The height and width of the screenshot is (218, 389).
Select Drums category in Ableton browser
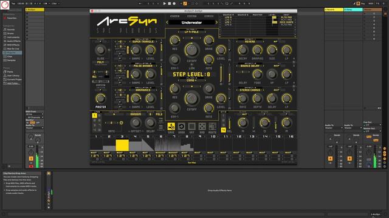[x=10, y=33]
